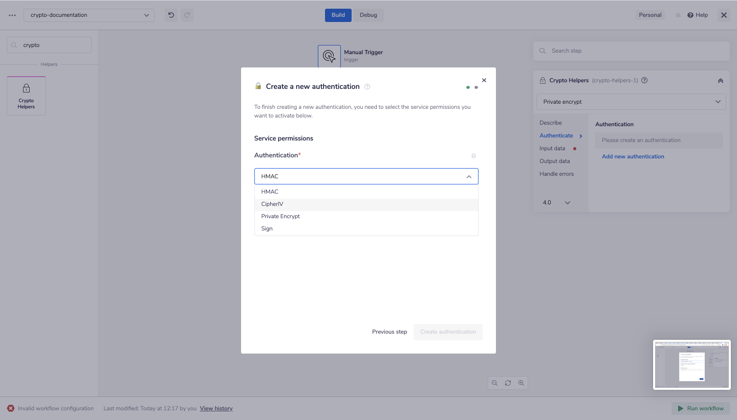Switch to the Debug tab
Screen dimensions: 737x420
(x=368, y=15)
